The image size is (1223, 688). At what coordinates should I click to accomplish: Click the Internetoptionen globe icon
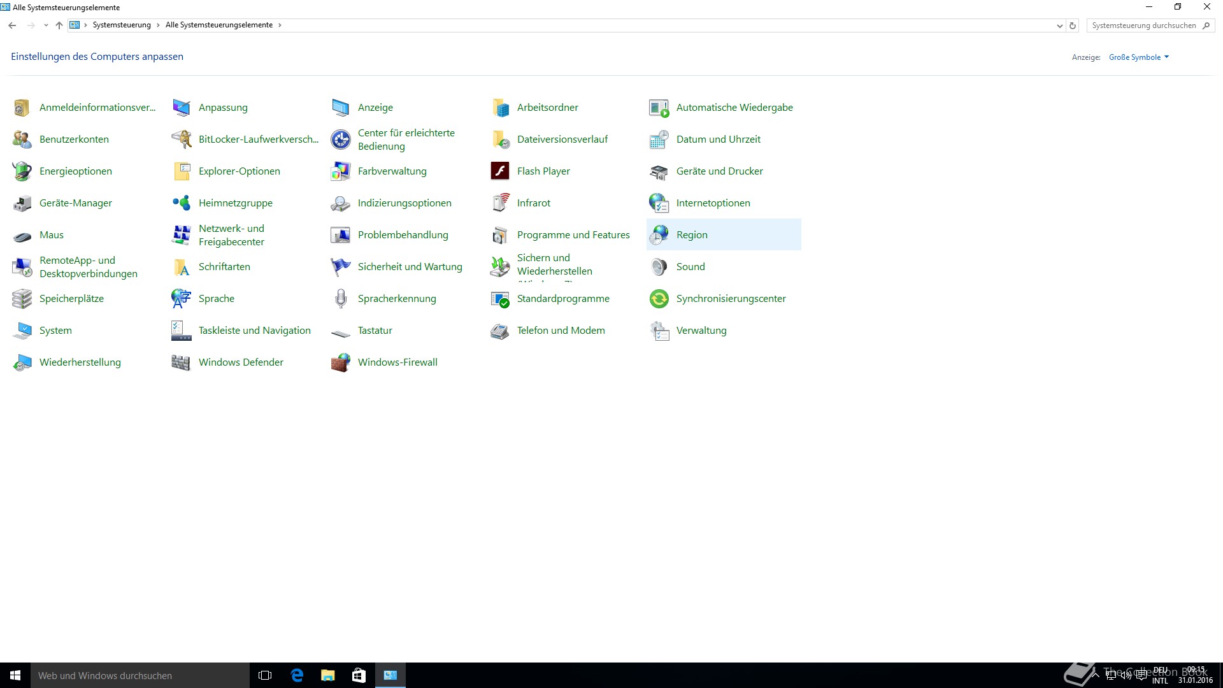[x=659, y=203]
